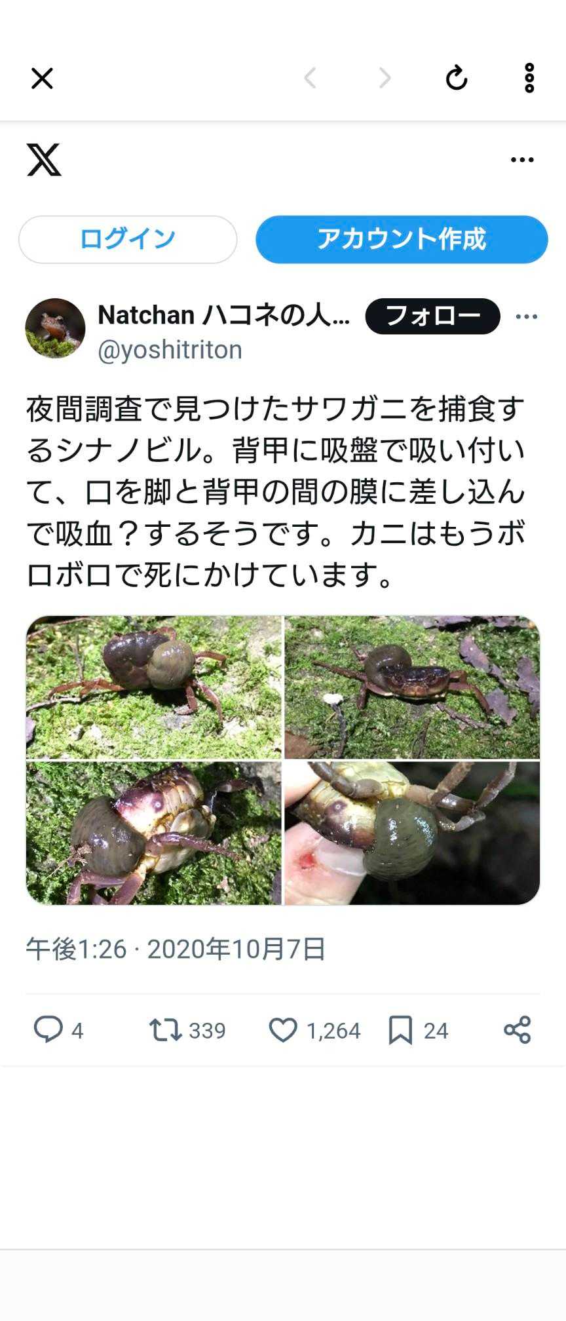Tap the ログイン button

tap(128, 239)
